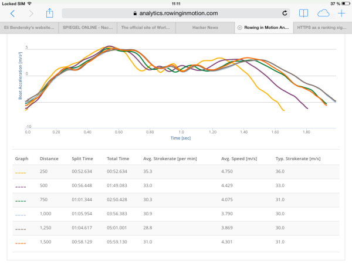This screenshot has height=264, width=352.
Task: Open the share sheet icon
Action: pos(50,13)
